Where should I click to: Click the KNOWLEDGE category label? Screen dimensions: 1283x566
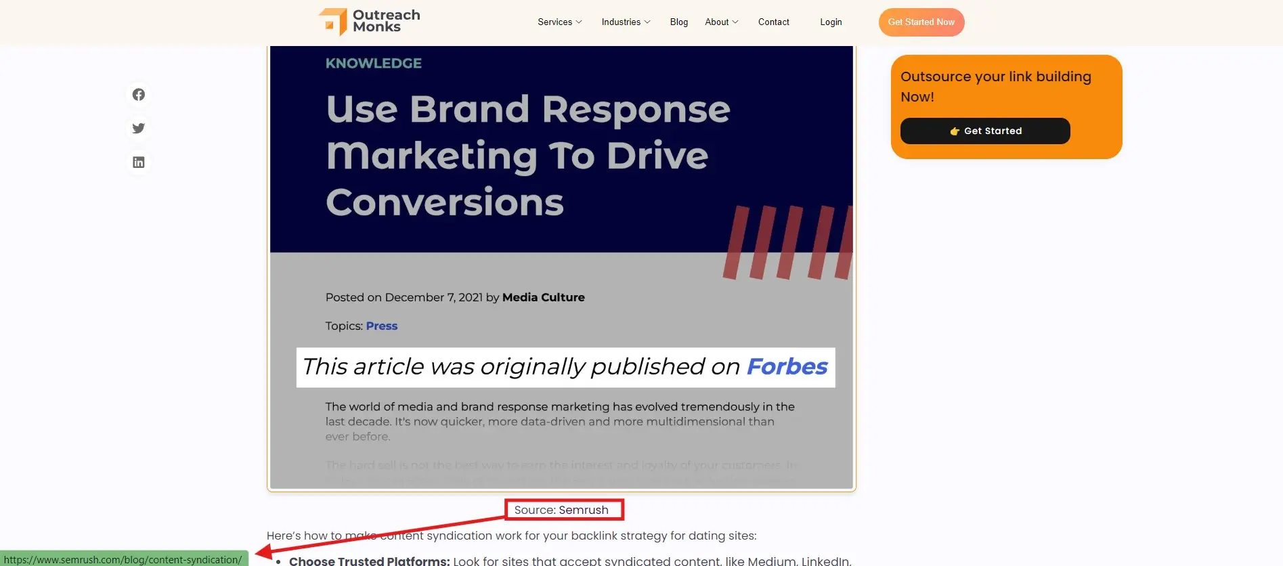tap(373, 64)
